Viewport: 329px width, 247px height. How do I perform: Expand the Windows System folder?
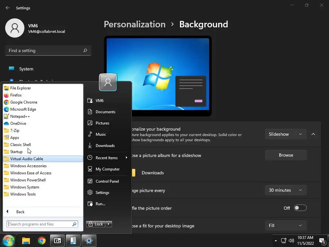[x=43, y=187]
